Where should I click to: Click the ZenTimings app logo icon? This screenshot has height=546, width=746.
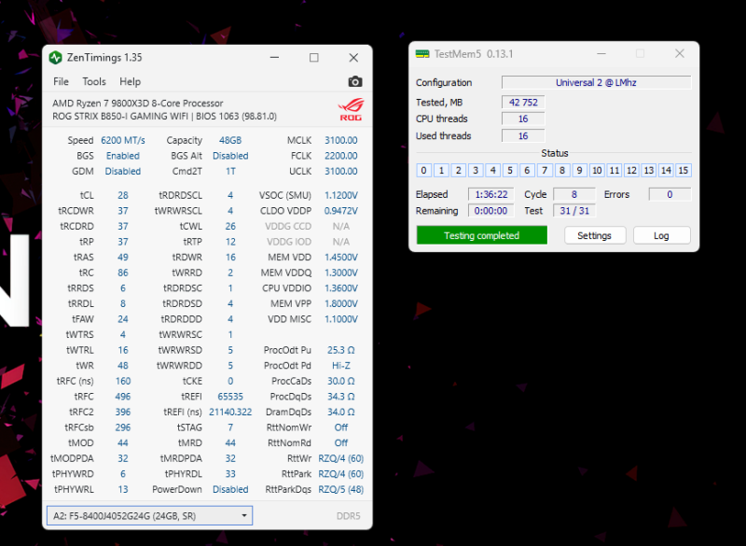(x=56, y=58)
